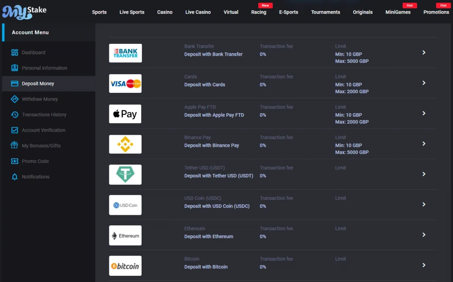Click the My Bonuses/Gifts gift icon
Viewport: 453px width, 282px height.
coord(15,145)
